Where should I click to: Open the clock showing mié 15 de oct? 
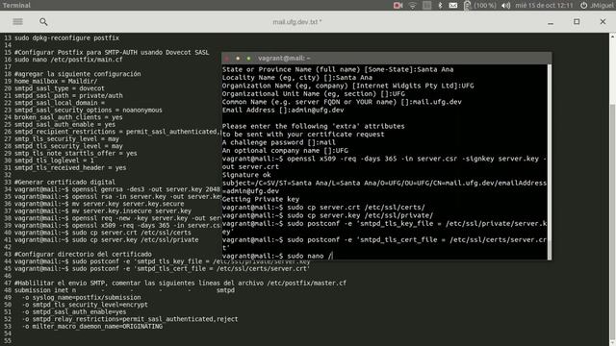[544, 6]
